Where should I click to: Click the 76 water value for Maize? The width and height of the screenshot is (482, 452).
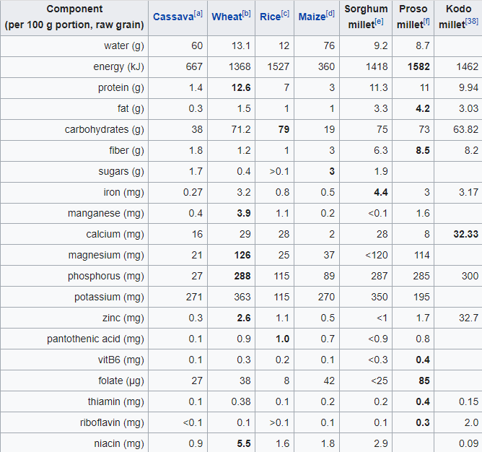329,45
